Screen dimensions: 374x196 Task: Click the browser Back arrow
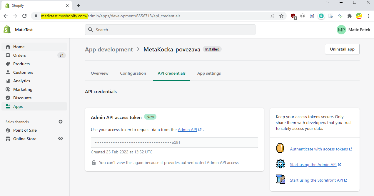(6, 16)
